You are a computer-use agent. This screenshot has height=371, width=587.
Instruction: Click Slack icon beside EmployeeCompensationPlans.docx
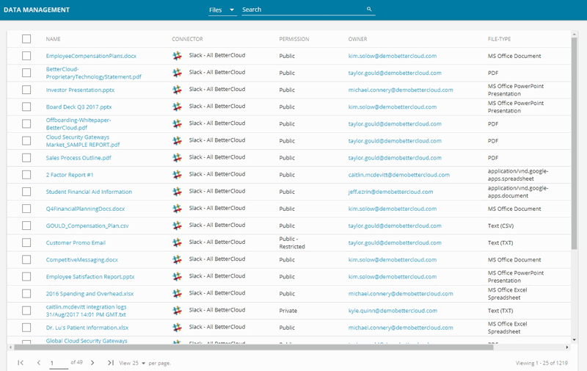tap(177, 56)
